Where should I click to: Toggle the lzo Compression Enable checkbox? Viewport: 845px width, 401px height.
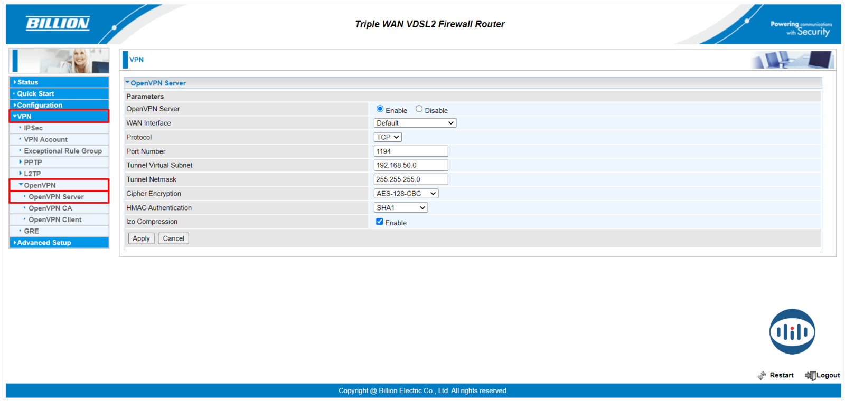(x=379, y=222)
